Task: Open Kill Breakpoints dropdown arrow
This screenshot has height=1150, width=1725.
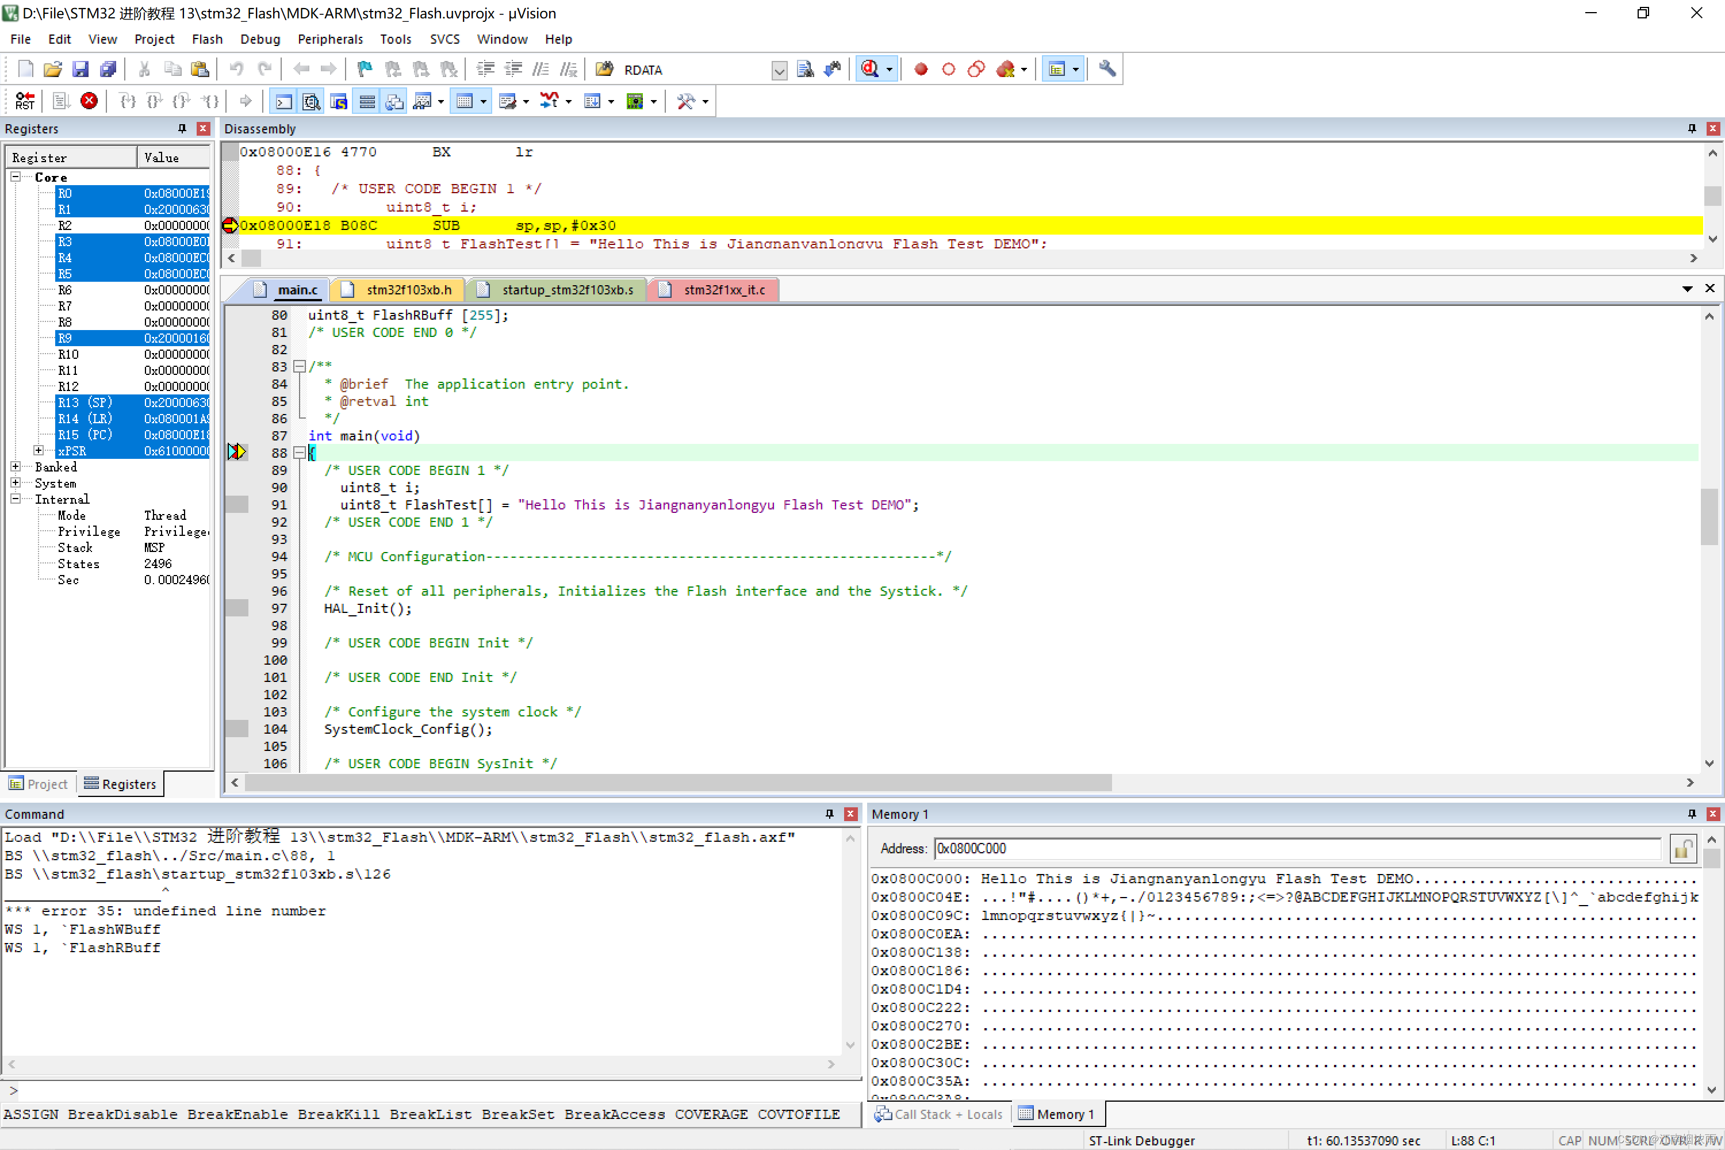Action: [x=1024, y=70]
